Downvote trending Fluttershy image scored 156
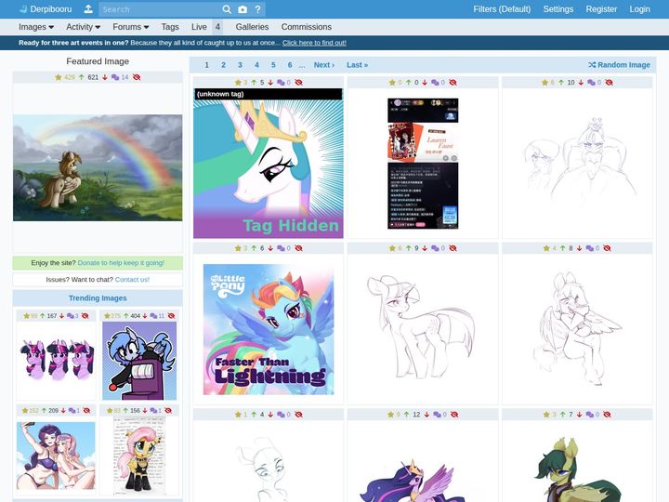Viewport: 669px width, 502px height. tap(145, 411)
